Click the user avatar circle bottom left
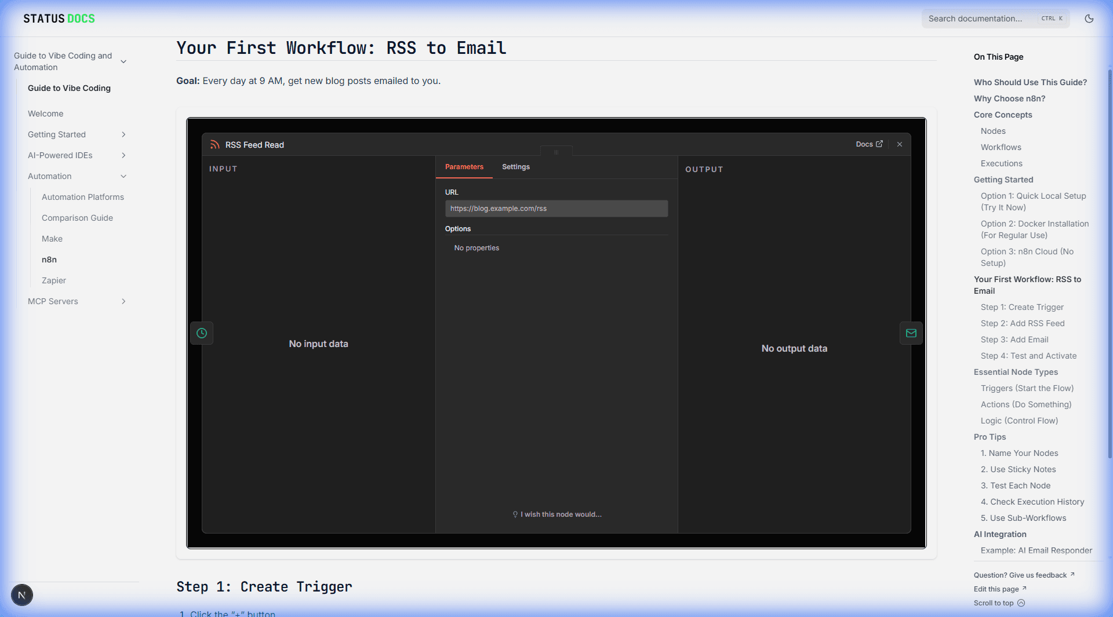The image size is (1113, 617). tap(21, 594)
